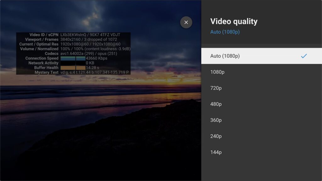Screen dimensions: 322x181
Task: Pick 360p from the quality list
Action: click(216, 120)
